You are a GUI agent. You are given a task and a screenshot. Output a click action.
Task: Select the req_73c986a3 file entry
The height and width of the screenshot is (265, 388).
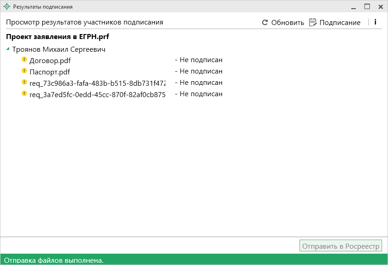[x=97, y=83]
